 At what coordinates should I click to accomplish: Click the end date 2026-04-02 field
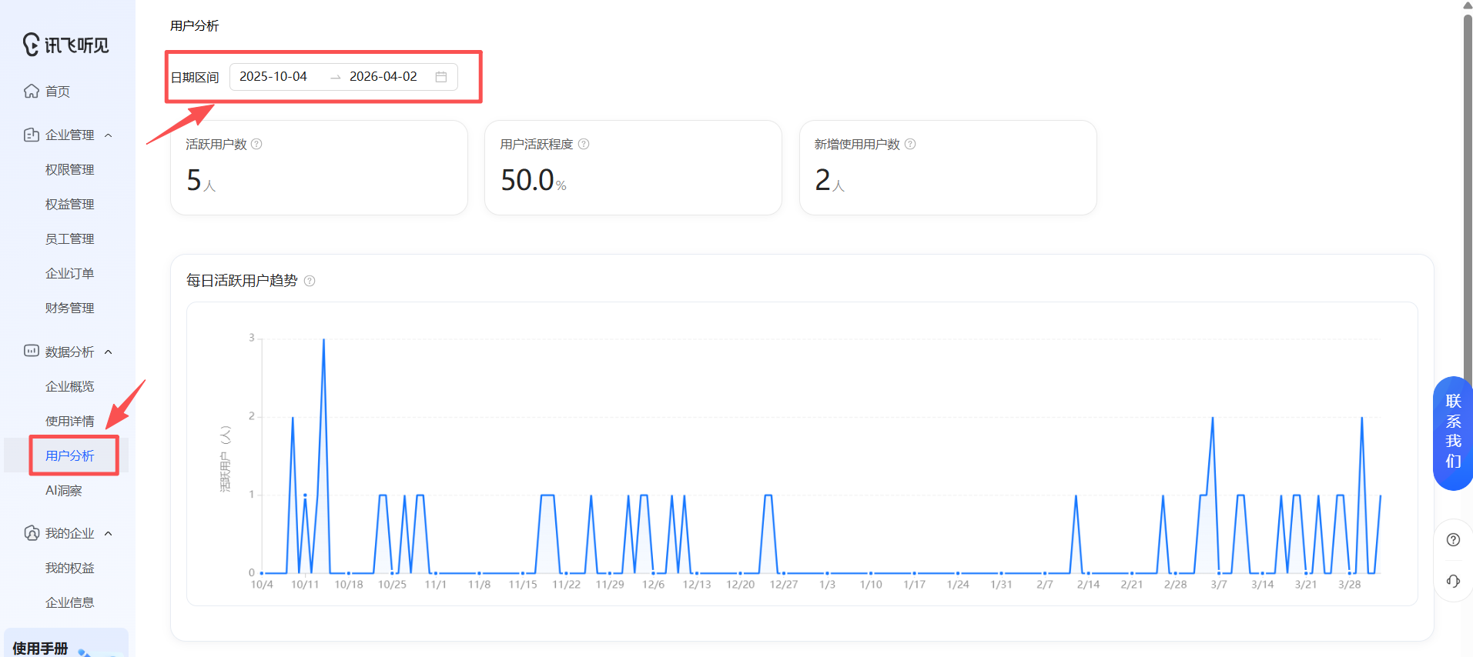pyautogui.click(x=383, y=77)
